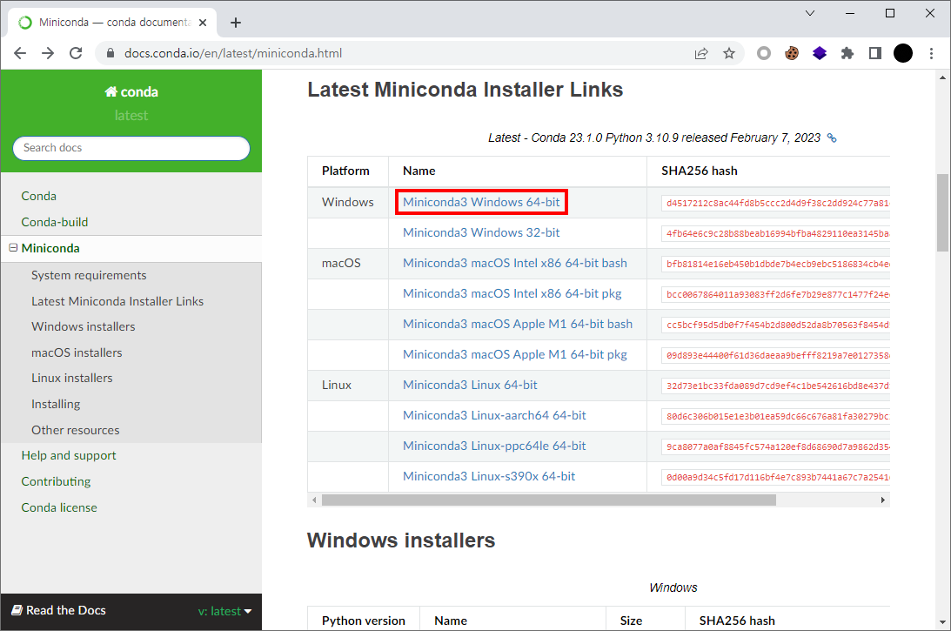Click the 'Python version' column header
Screen dimensions: 951x631
point(364,621)
